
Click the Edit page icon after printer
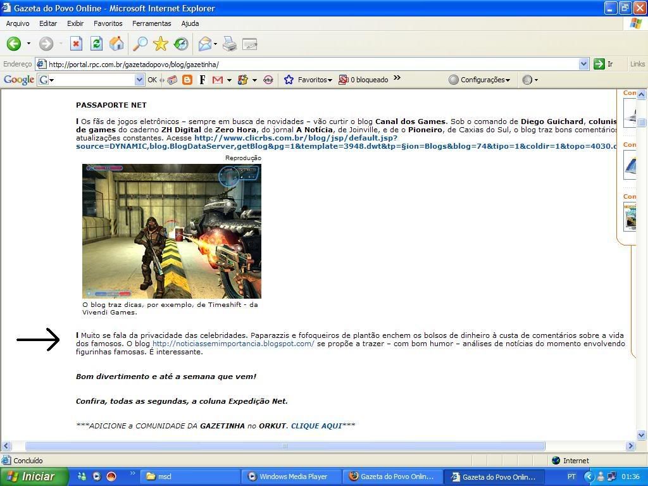point(249,44)
